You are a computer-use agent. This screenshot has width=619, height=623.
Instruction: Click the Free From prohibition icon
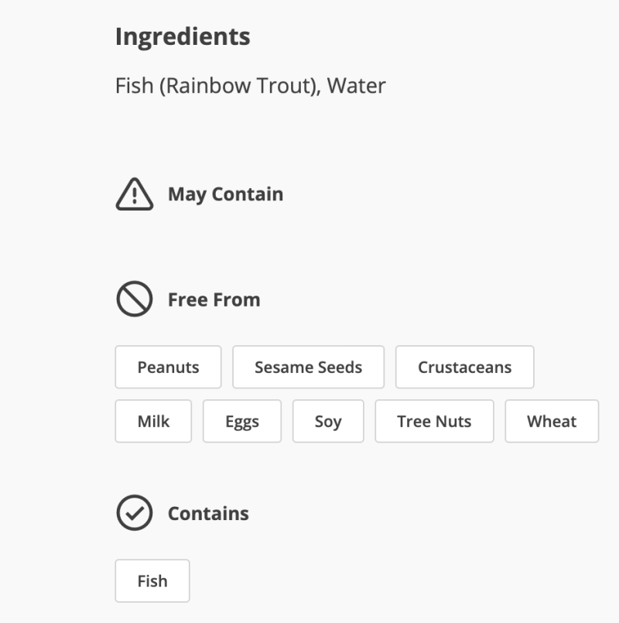135,300
